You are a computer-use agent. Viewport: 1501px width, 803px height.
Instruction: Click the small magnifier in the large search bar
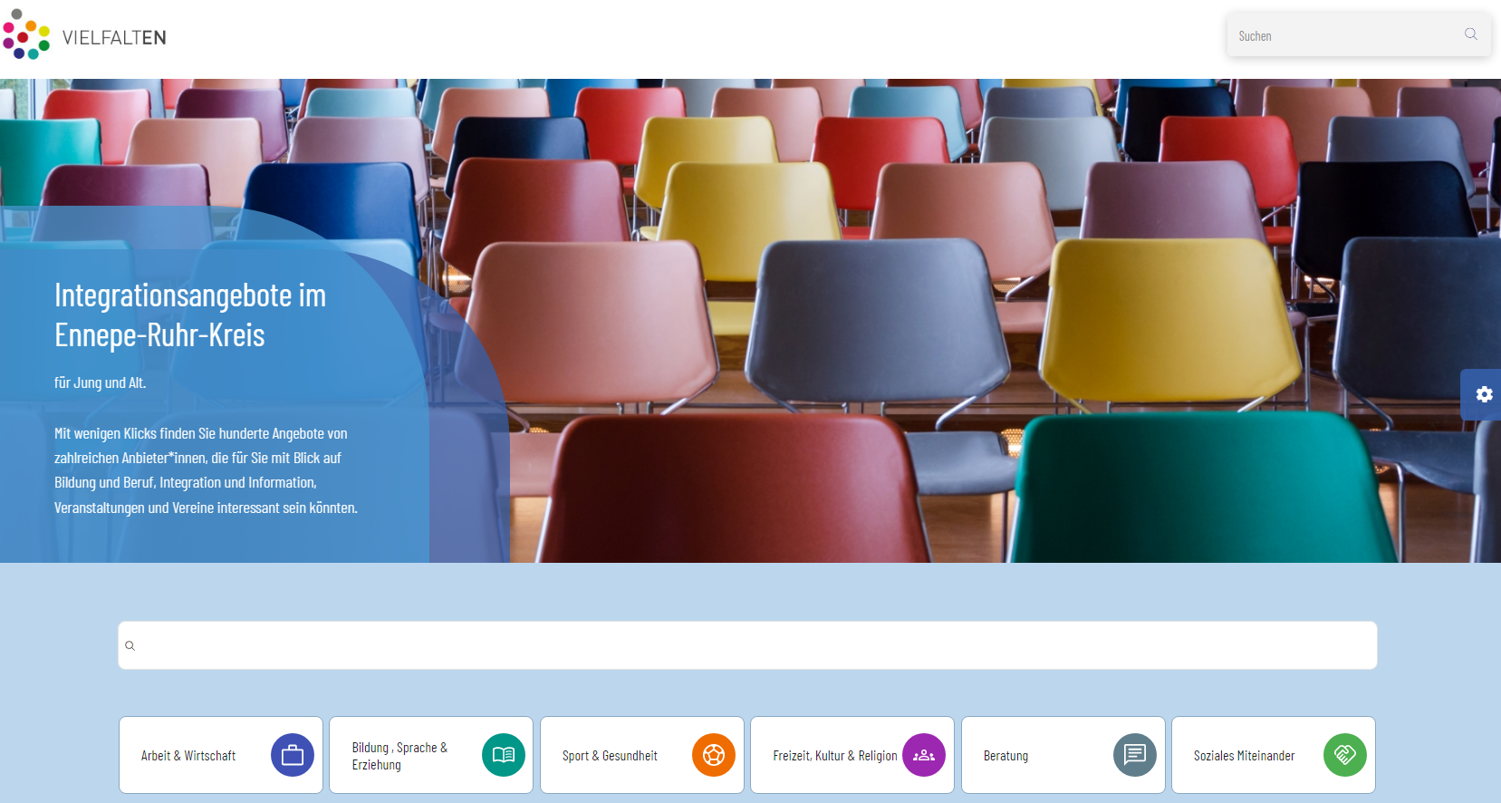coord(130,646)
